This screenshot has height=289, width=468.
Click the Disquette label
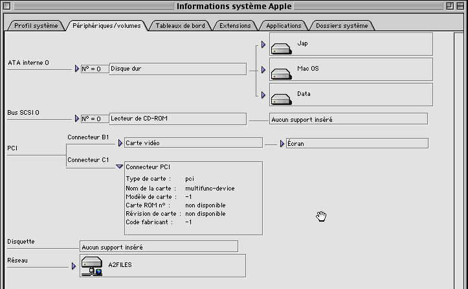click(x=21, y=242)
